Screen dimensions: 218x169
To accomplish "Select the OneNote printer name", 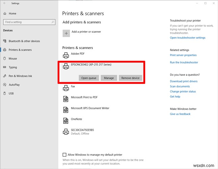I will (x=76, y=119).
